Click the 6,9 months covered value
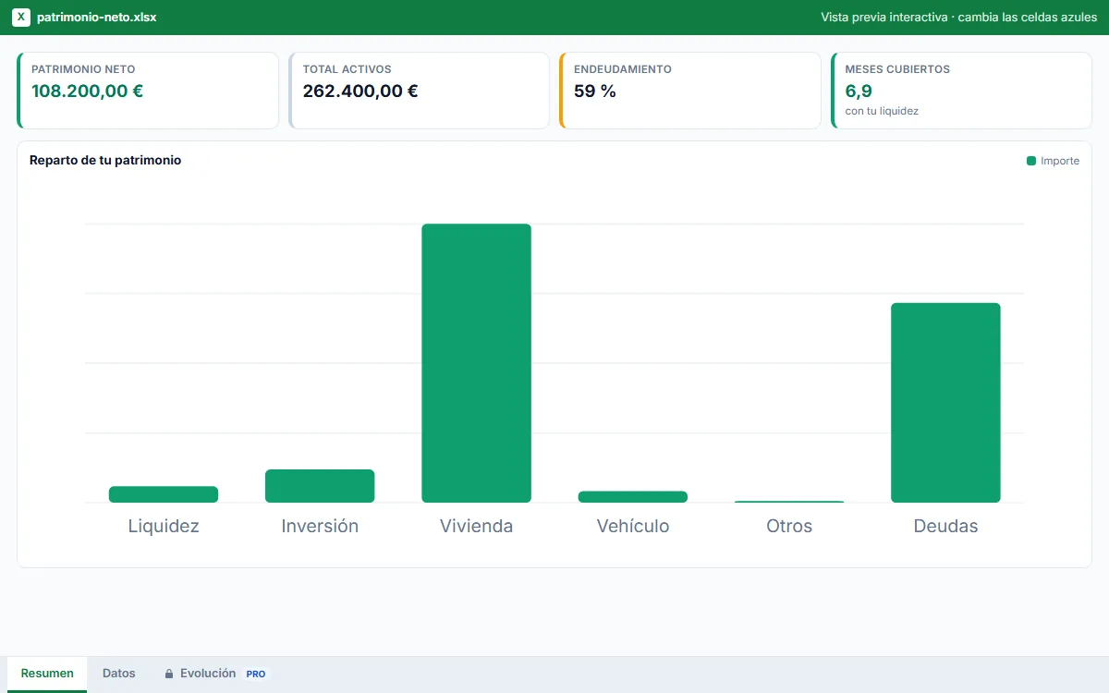Image resolution: width=1109 pixels, height=693 pixels. click(x=859, y=91)
